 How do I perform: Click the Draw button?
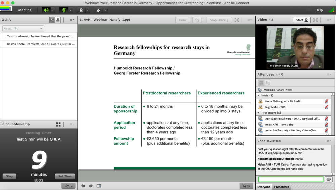click(x=183, y=20)
